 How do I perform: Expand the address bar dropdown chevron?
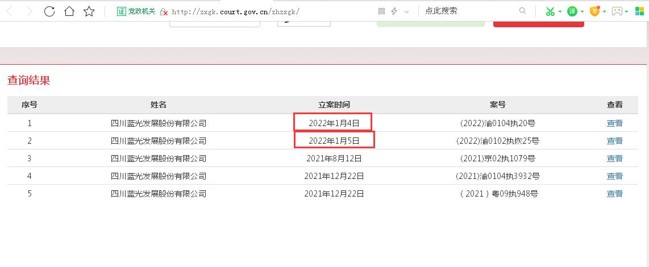pos(406,12)
